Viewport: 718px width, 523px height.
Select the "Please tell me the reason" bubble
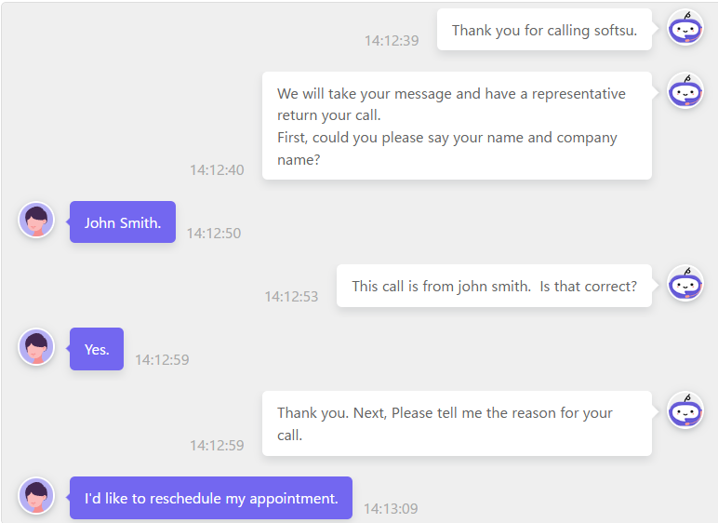point(457,423)
